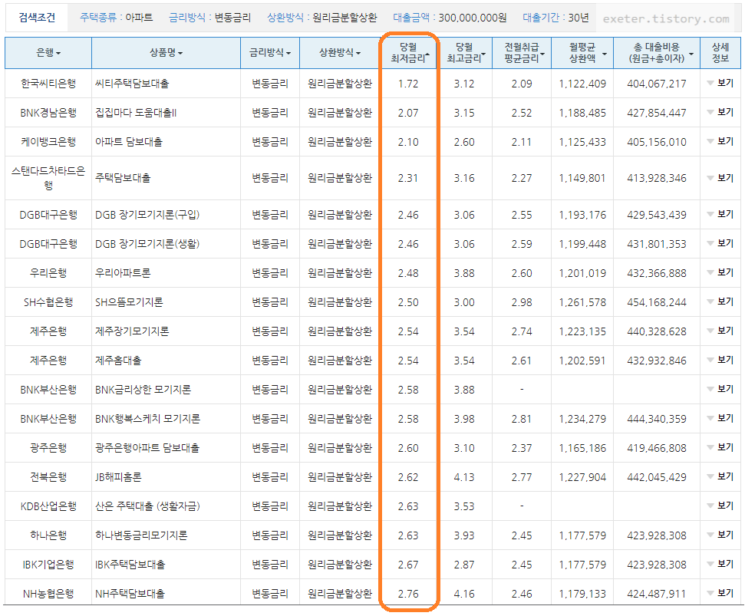Screen dimensions: 745x616
Task: Select the 검색조건 tab label
Action: click(x=37, y=18)
